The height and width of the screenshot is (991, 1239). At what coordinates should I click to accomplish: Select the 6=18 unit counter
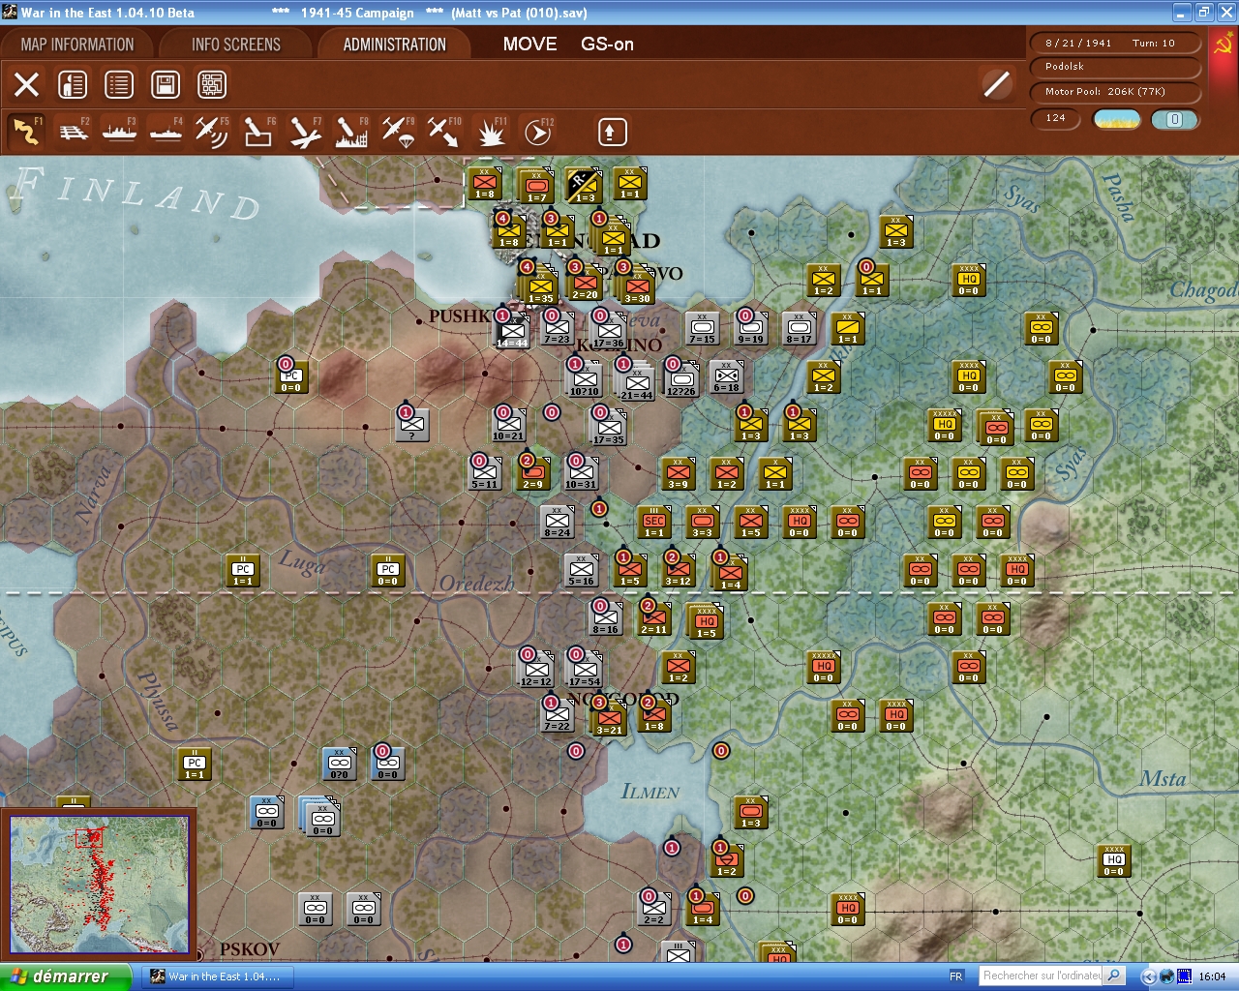(x=727, y=376)
